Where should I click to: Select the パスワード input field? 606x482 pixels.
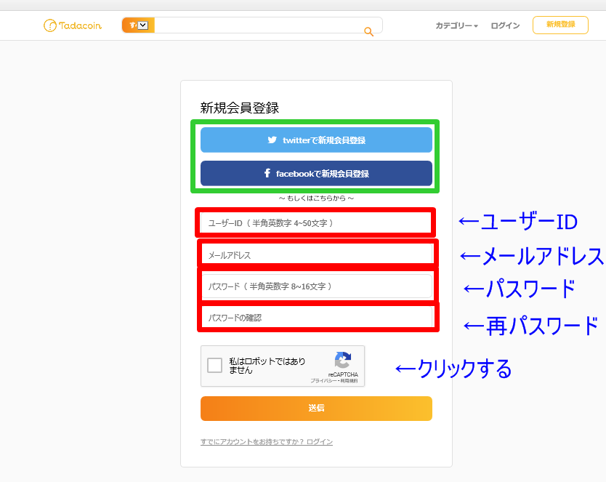[x=316, y=286]
